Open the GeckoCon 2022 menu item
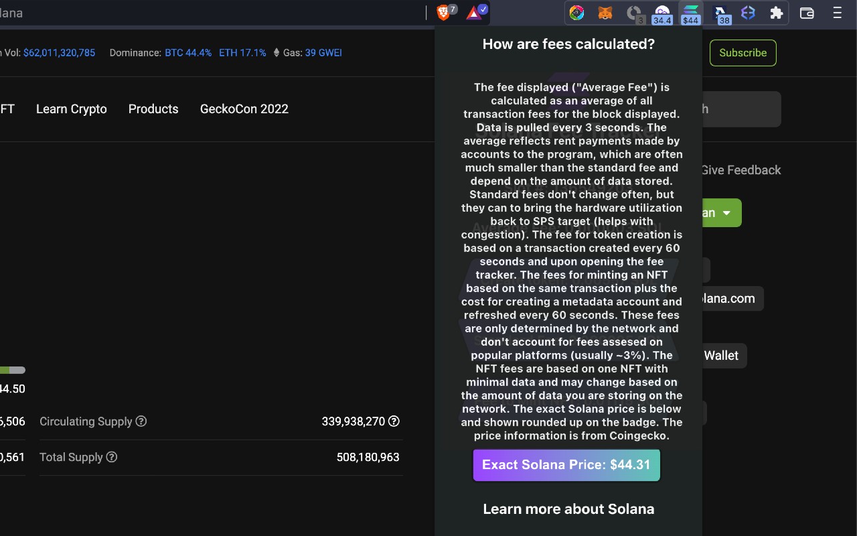 tap(244, 109)
